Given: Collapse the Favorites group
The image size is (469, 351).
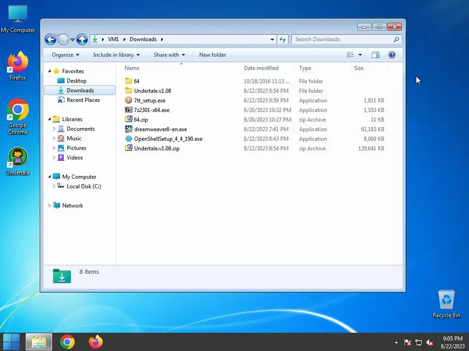Looking at the screenshot, I should click(49, 71).
